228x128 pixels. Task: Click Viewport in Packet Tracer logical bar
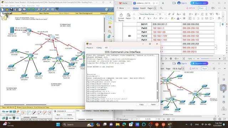point(104,14)
